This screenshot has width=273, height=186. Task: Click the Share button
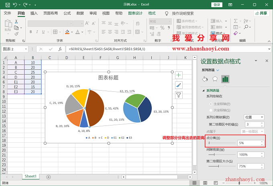click(x=261, y=13)
